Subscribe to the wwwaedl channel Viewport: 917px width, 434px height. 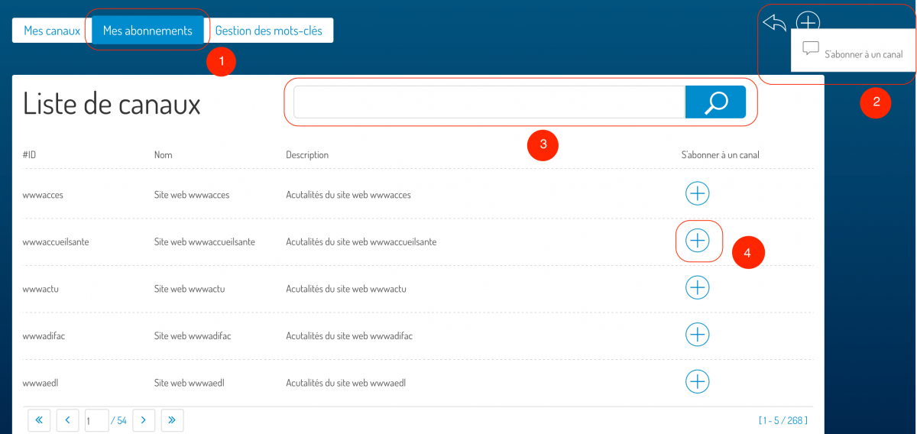pos(697,381)
